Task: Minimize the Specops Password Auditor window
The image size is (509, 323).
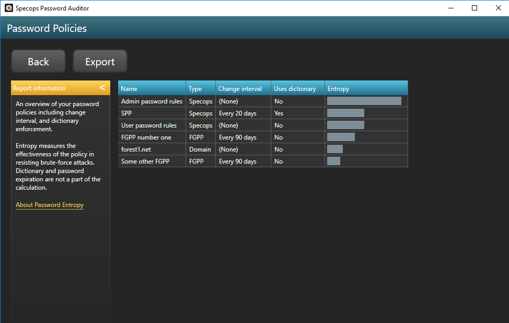Action: [x=451, y=8]
